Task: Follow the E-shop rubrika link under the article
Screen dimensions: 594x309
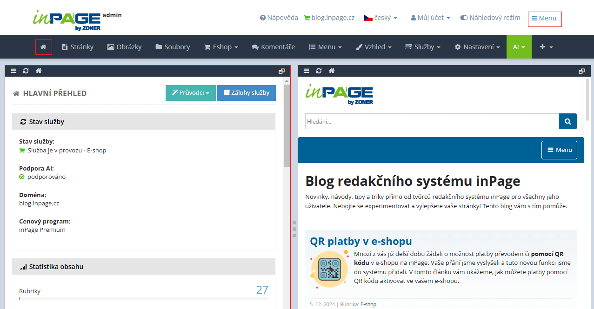Action: [368, 304]
